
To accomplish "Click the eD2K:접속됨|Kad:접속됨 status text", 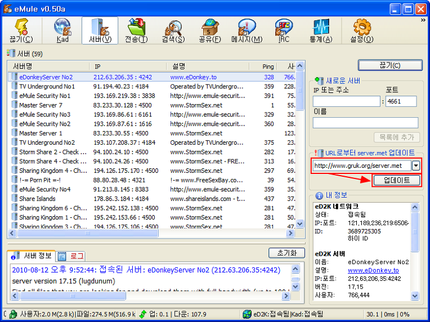I will [x=288, y=314].
